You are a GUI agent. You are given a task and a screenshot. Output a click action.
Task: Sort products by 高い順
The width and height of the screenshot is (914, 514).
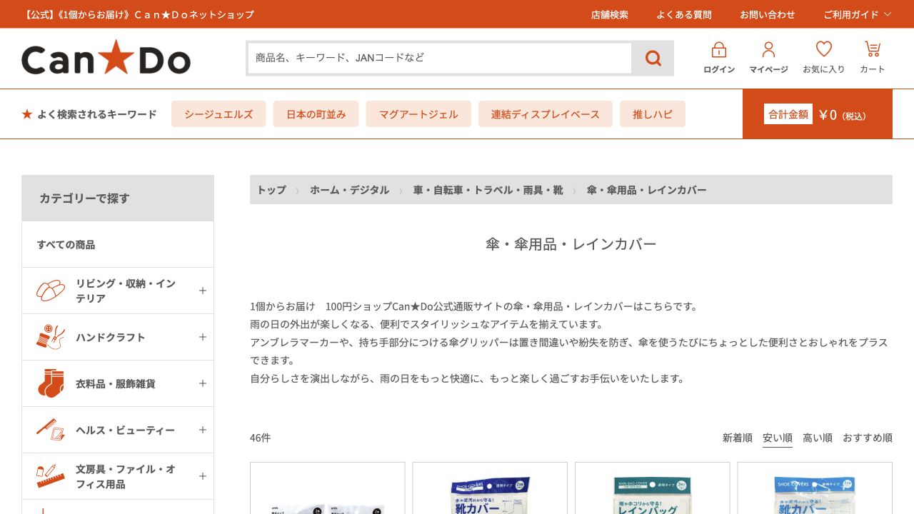tap(818, 438)
